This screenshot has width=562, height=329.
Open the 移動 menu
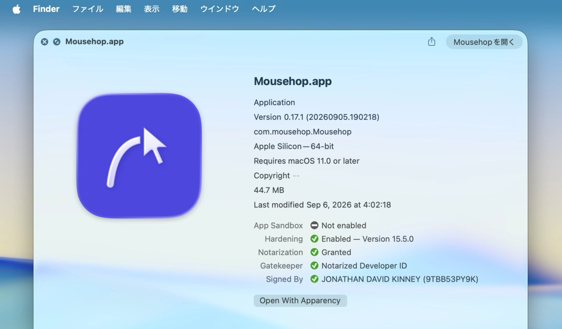click(180, 9)
